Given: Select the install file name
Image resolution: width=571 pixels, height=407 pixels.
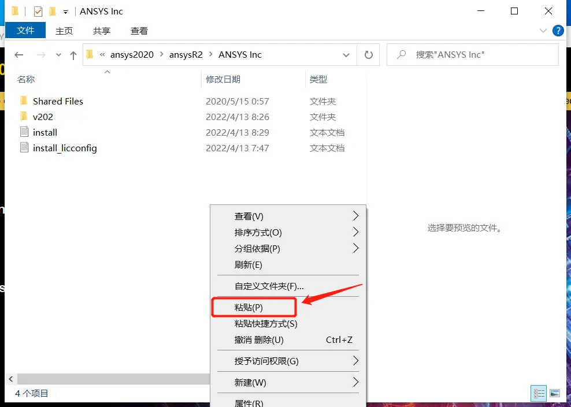Looking at the screenshot, I should (x=45, y=132).
